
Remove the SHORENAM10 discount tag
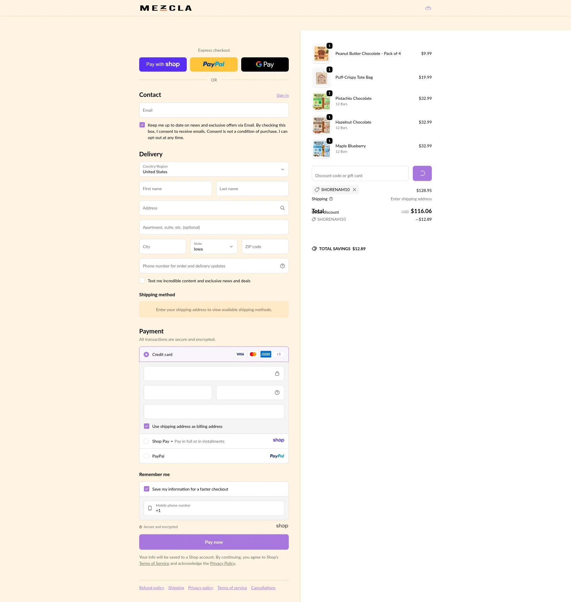[354, 189]
